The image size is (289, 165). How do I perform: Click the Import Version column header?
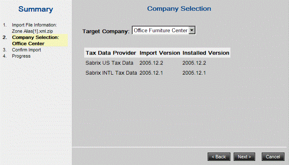[x=160, y=53]
